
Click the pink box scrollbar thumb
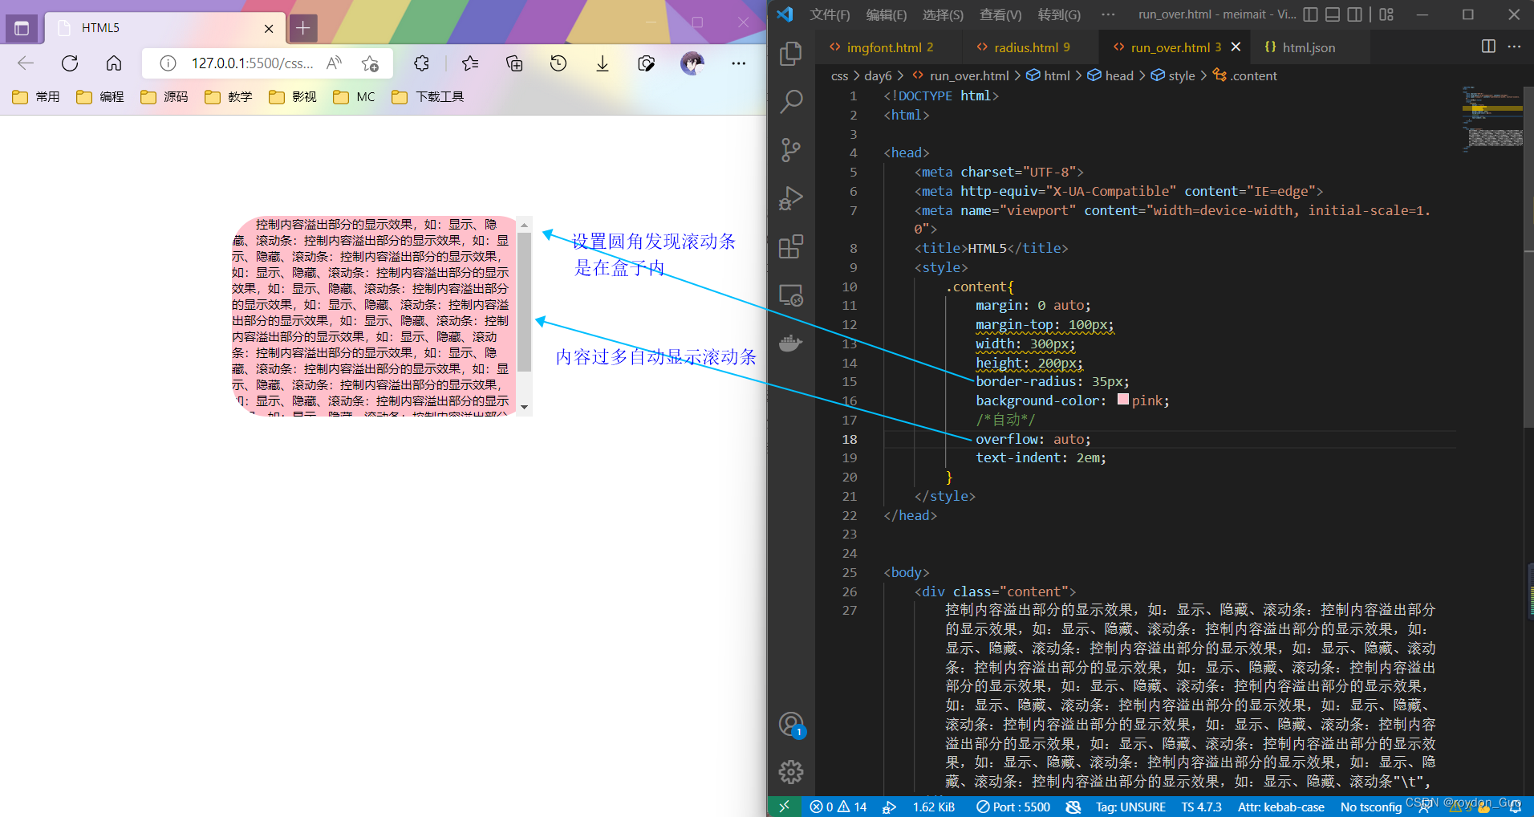tap(525, 303)
